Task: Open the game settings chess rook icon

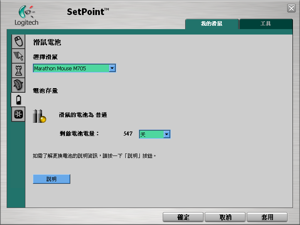Action: 18,71
